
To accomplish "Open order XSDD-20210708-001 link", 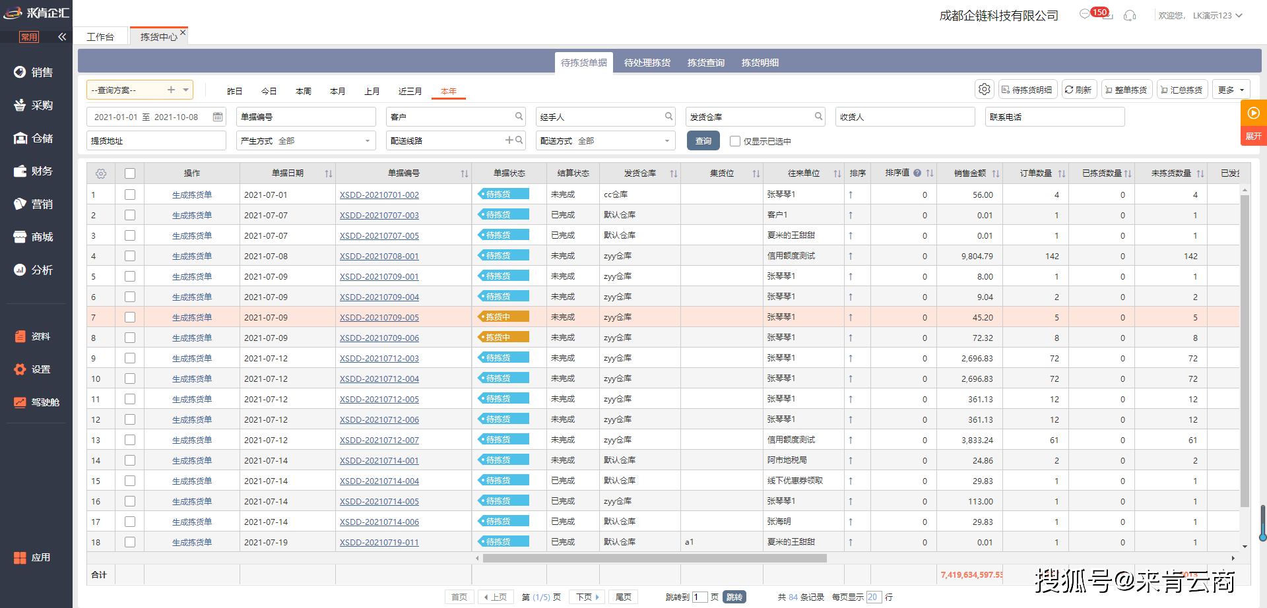I will point(379,256).
